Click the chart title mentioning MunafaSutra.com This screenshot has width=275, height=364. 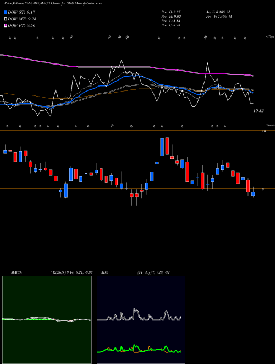pos(53,3)
